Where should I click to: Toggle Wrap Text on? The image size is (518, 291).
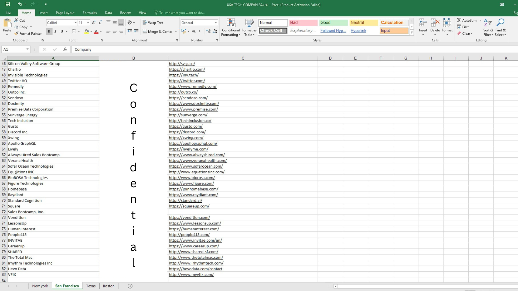pyautogui.click(x=153, y=23)
